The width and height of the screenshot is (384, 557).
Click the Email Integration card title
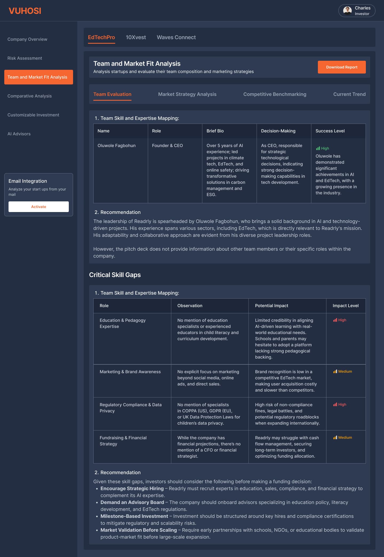[x=28, y=181]
